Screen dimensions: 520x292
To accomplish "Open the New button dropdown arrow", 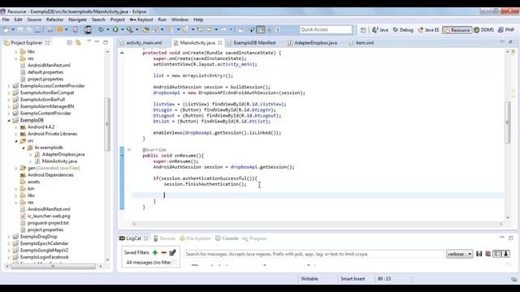I will tap(13, 30).
